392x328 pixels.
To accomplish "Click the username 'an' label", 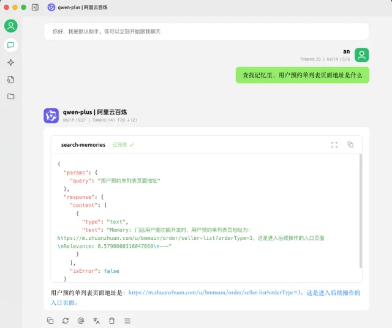I will point(347,51).
